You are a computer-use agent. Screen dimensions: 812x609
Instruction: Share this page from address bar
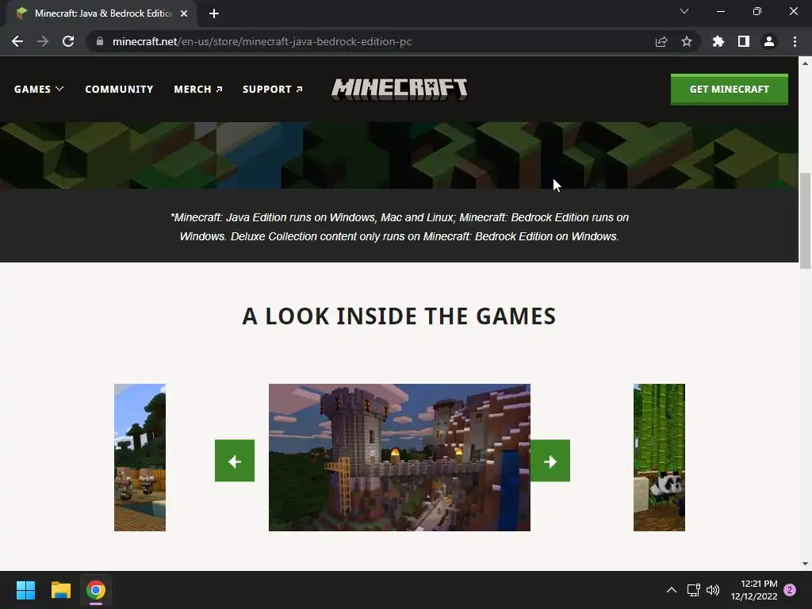pyautogui.click(x=661, y=41)
